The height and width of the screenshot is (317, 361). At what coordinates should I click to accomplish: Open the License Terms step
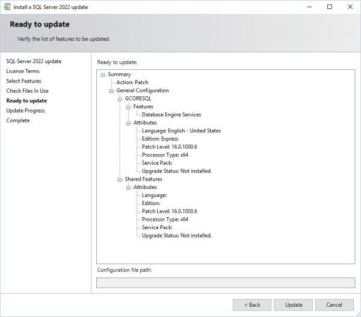23,71
